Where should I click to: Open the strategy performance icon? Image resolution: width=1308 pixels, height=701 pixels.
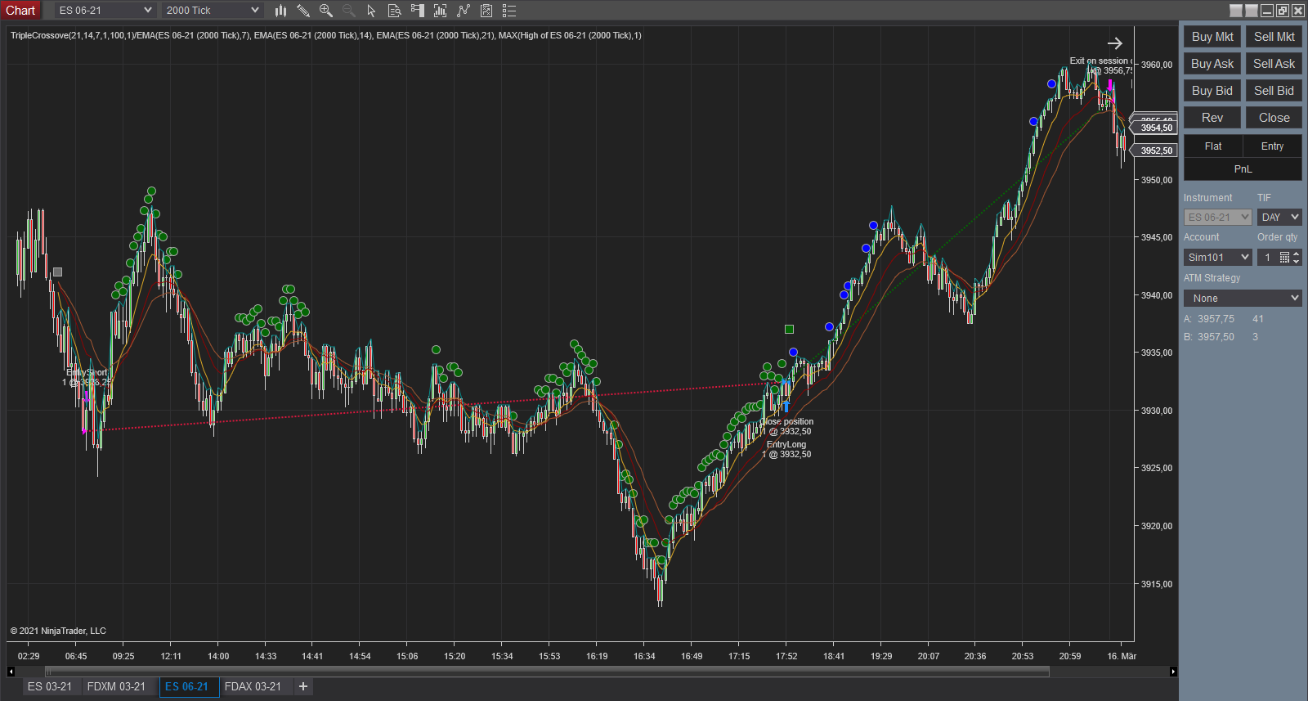click(486, 11)
